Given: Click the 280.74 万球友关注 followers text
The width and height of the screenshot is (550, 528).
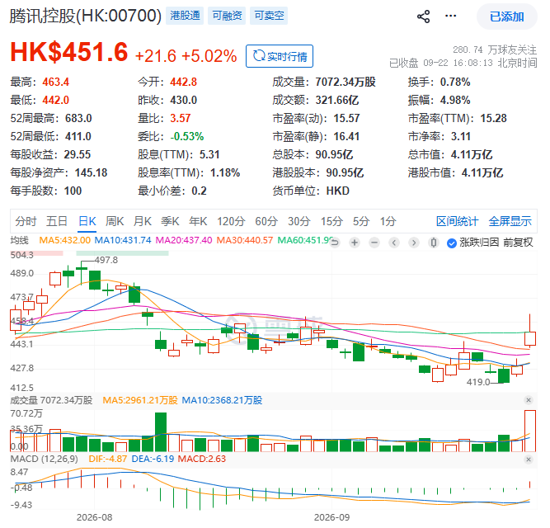Looking at the screenshot, I should (x=495, y=49).
